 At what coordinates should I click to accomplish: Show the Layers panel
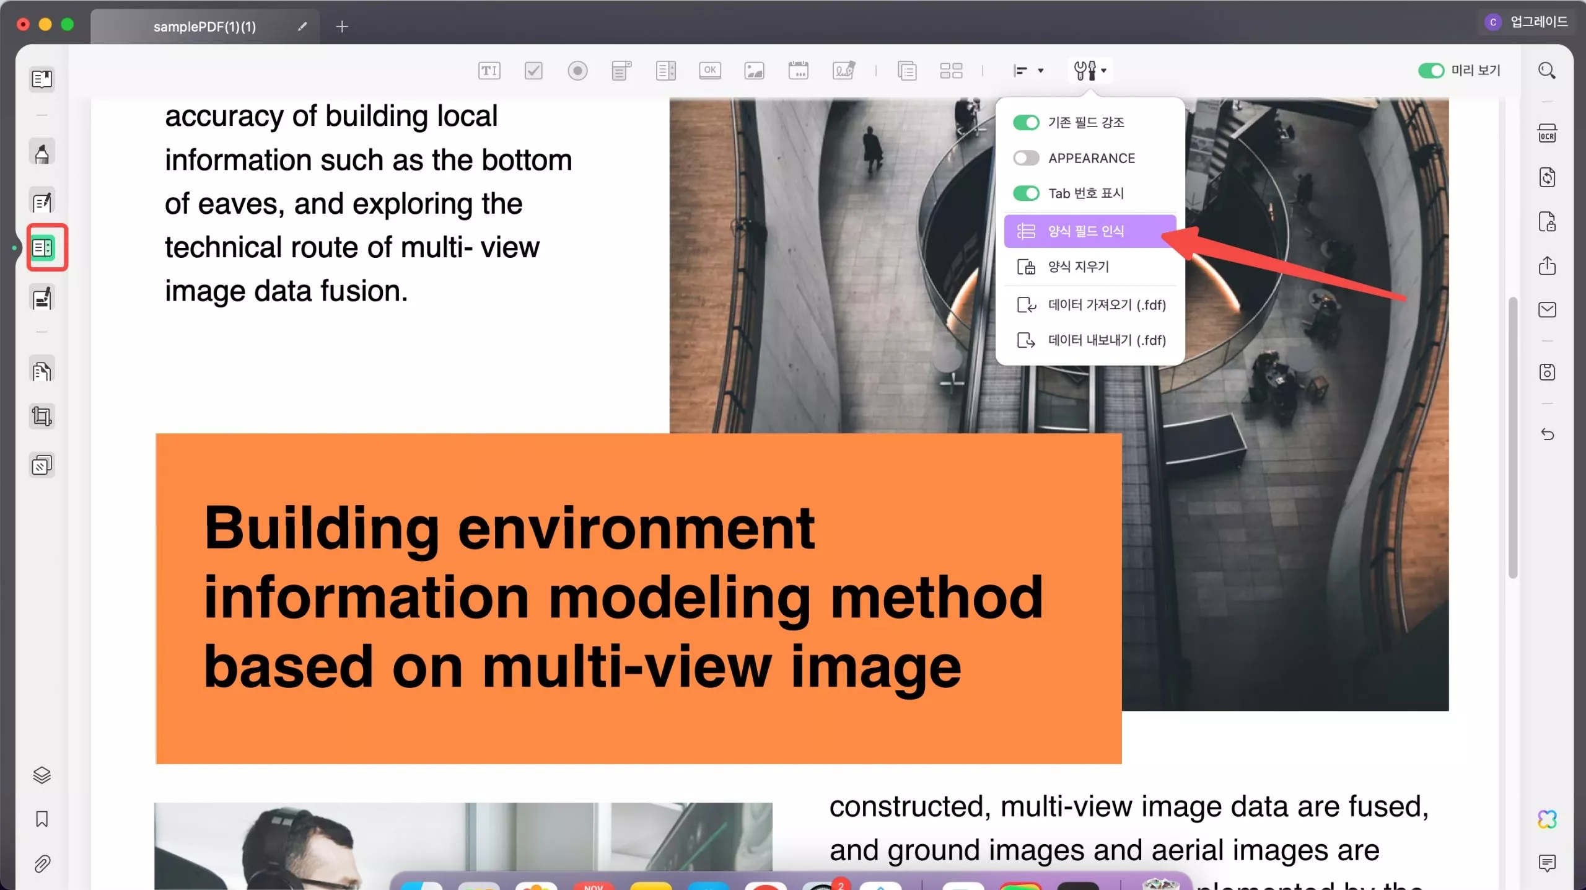pos(42,775)
